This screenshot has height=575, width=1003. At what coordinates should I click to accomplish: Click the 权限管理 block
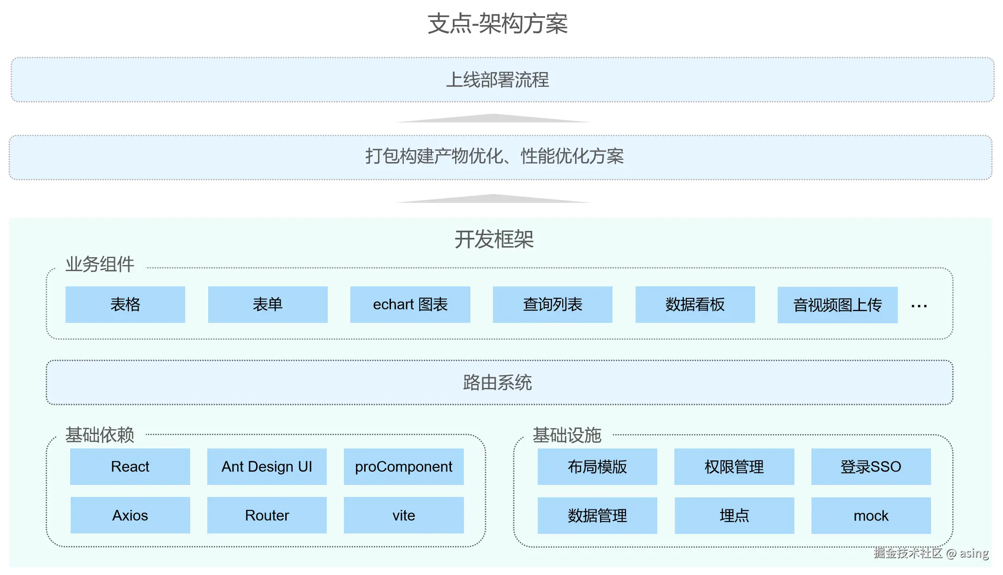coord(733,466)
